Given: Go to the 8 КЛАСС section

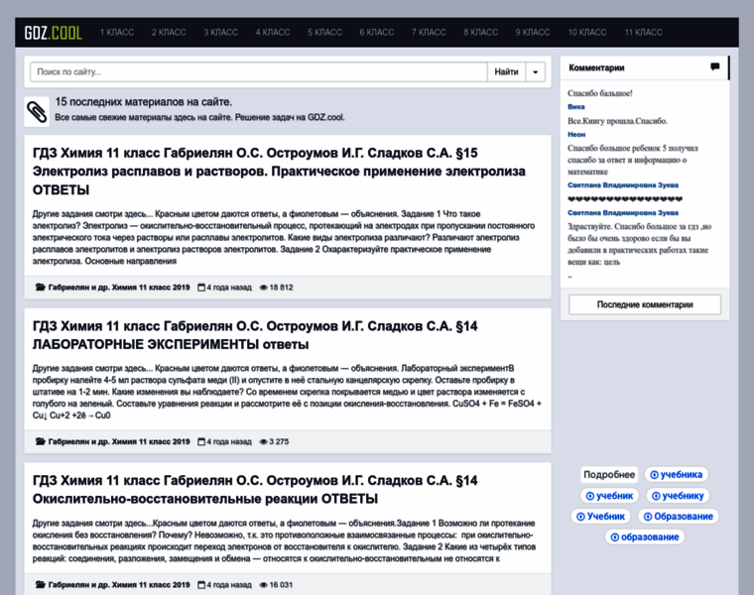Looking at the screenshot, I should [480, 32].
